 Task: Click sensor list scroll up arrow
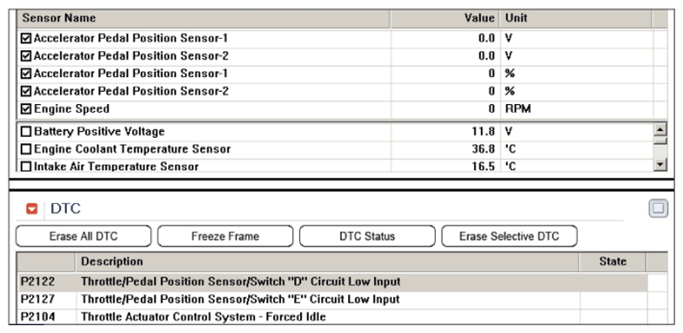click(660, 130)
